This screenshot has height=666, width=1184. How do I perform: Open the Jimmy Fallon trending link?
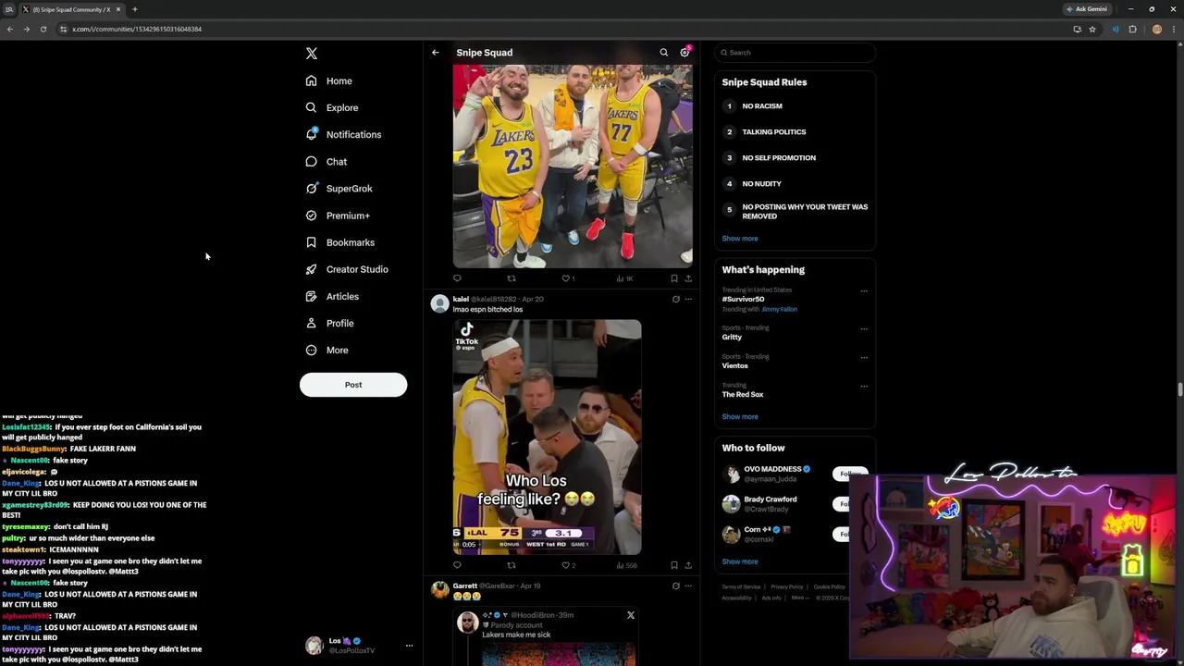pos(779,309)
